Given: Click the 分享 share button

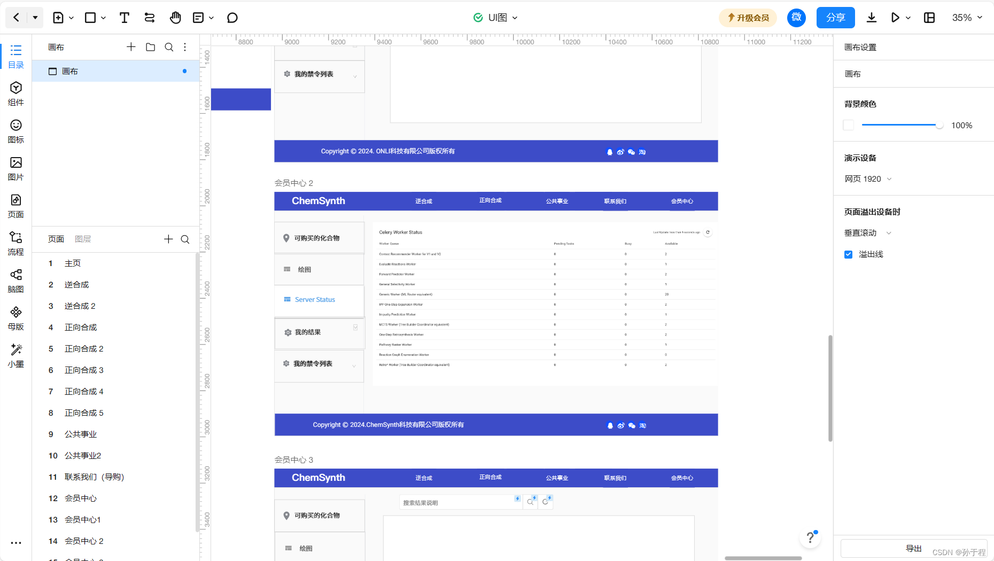Looking at the screenshot, I should [x=835, y=18].
